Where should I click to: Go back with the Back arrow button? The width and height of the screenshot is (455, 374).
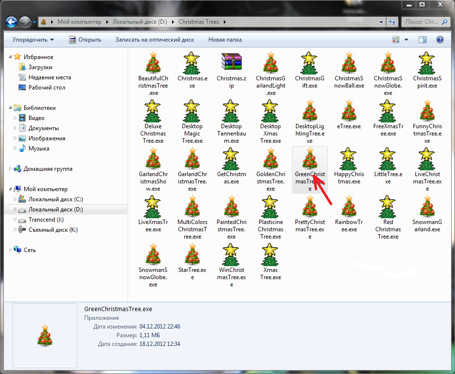(x=12, y=22)
